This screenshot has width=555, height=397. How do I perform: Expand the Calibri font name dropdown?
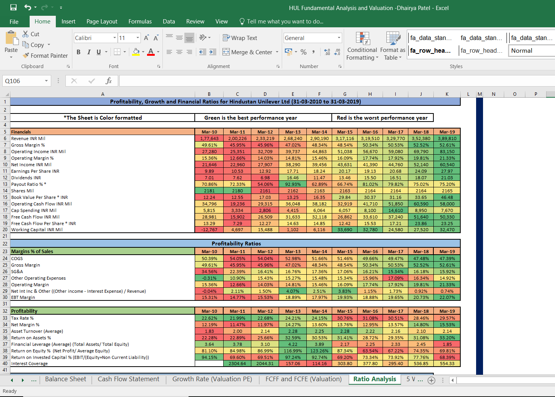[x=115, y=38]
